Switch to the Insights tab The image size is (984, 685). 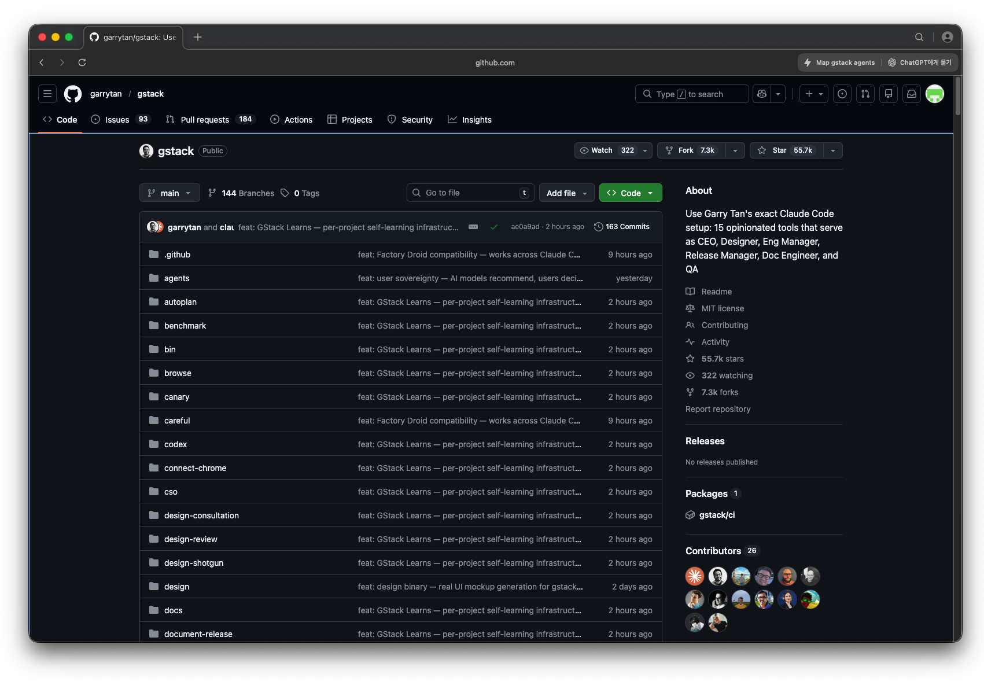coord(470,120)
